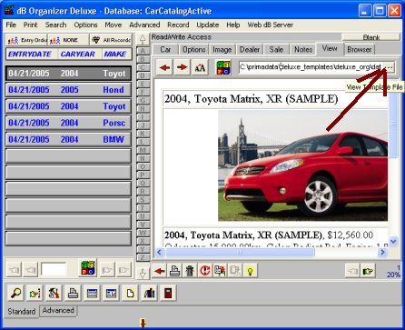Switch to the Notes tab
This screenshot has height=330, width=405.
click(303, 49)
